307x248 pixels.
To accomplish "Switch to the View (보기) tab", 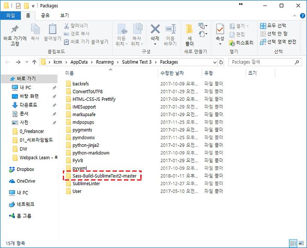I will tap(65, 15).
